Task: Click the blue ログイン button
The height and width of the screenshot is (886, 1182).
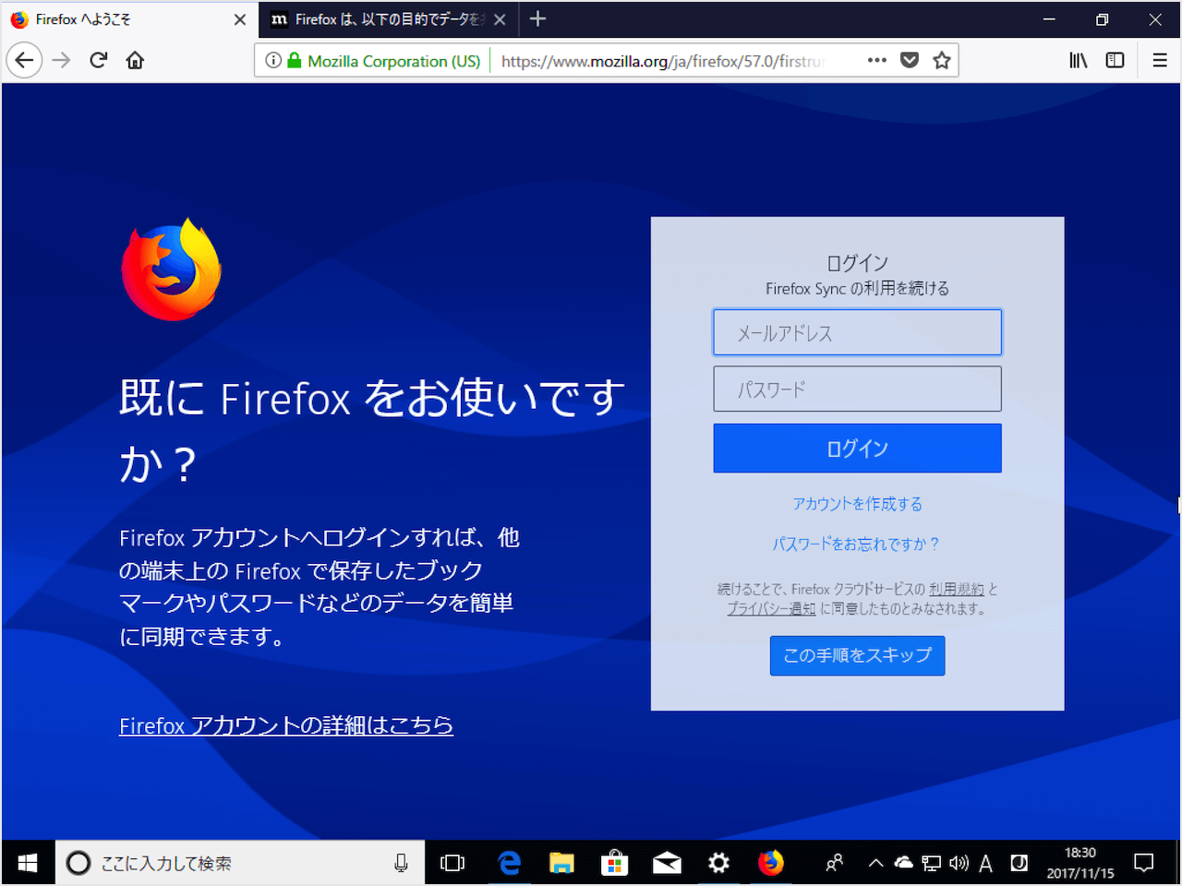Action: click(x=857, y=449)
